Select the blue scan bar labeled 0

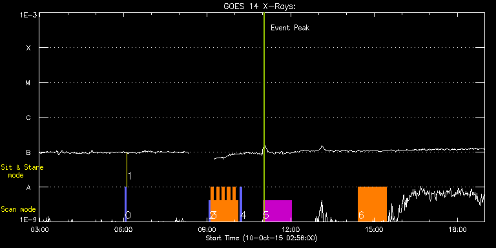tap(125, 204)
